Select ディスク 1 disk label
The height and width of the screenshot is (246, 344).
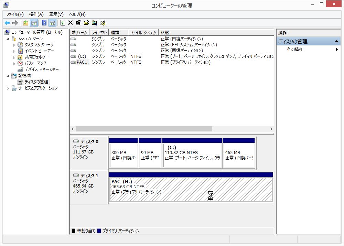point(89,175)
